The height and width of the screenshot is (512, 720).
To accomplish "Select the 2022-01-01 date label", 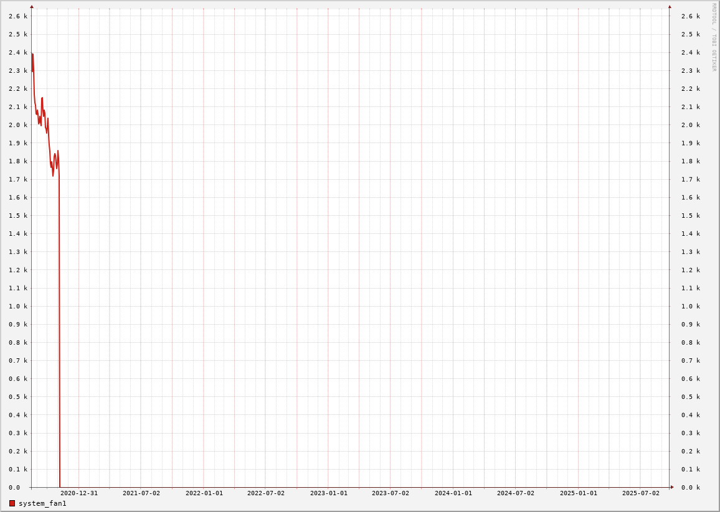I will [204, 493].
